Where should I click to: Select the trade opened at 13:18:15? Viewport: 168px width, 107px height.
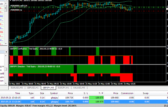pyautogui.click(x=84, y=98)
